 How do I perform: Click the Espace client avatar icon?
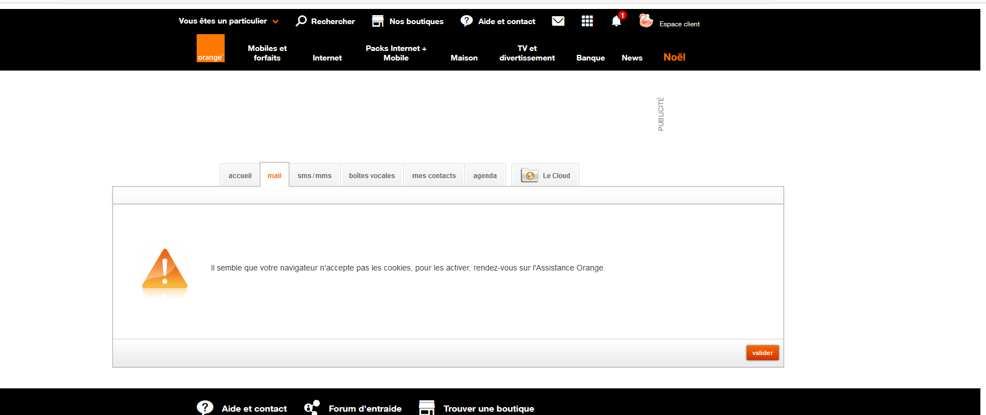pyautogui.click(x=646, y=21)
